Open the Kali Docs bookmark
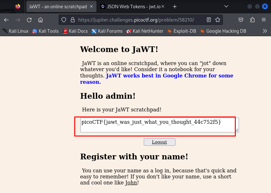The height and width of the screenshot is (193, 271). point(75,31)
